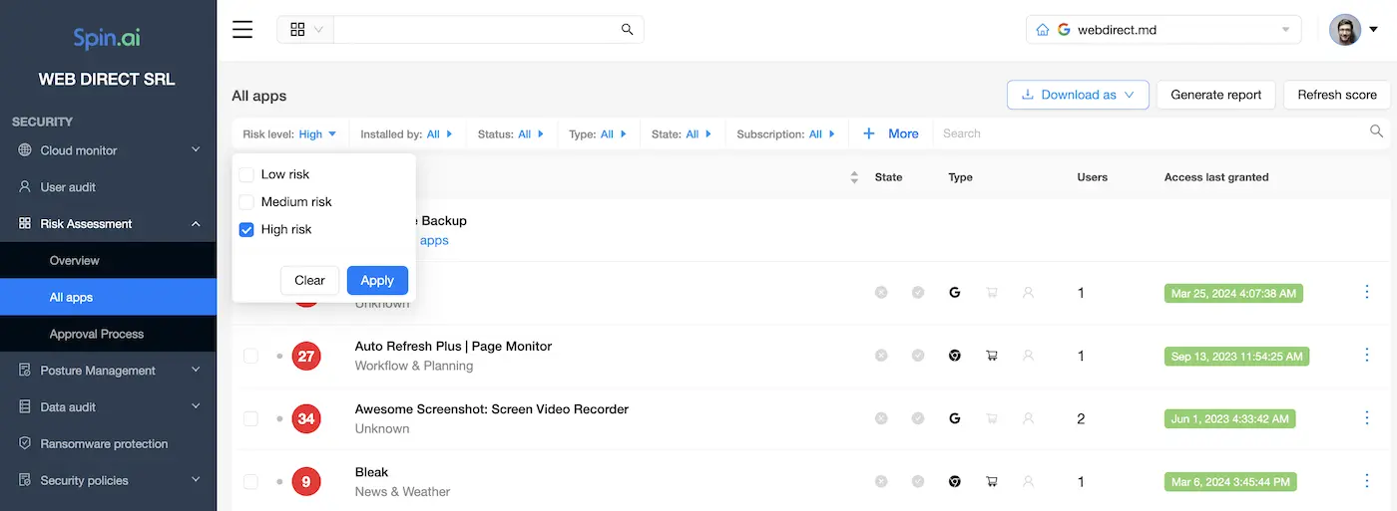Click the shopping cart icon in Auto Refresh Plus row
Viewport: 1397px width, 511px height.
(992, 356)
